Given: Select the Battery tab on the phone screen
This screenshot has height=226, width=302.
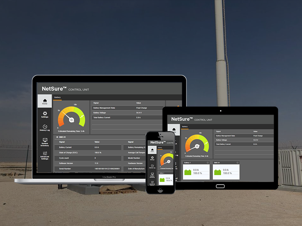Looking at the screenshot, I should (160, 148).
